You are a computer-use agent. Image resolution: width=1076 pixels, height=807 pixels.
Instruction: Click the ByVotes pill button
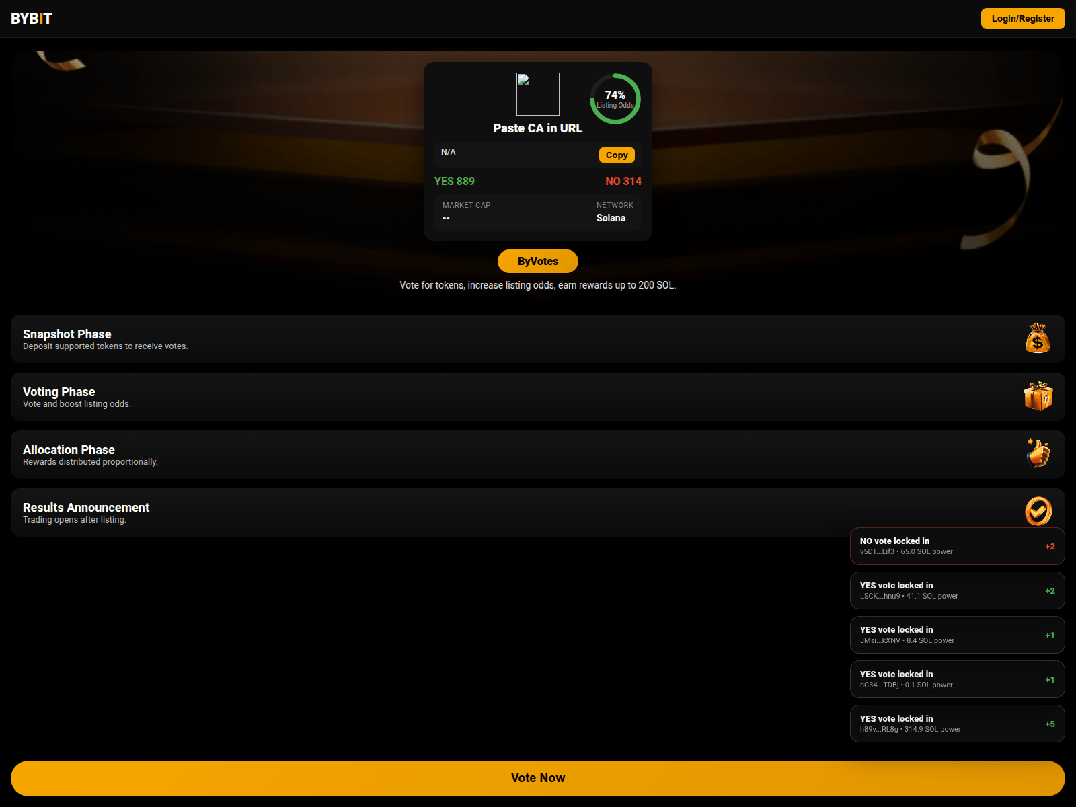tap(538, 261)
